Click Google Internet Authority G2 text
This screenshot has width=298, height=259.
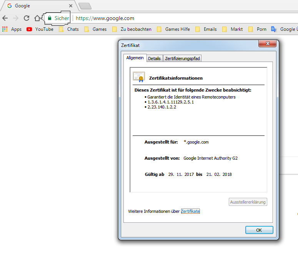coord(210,158)
